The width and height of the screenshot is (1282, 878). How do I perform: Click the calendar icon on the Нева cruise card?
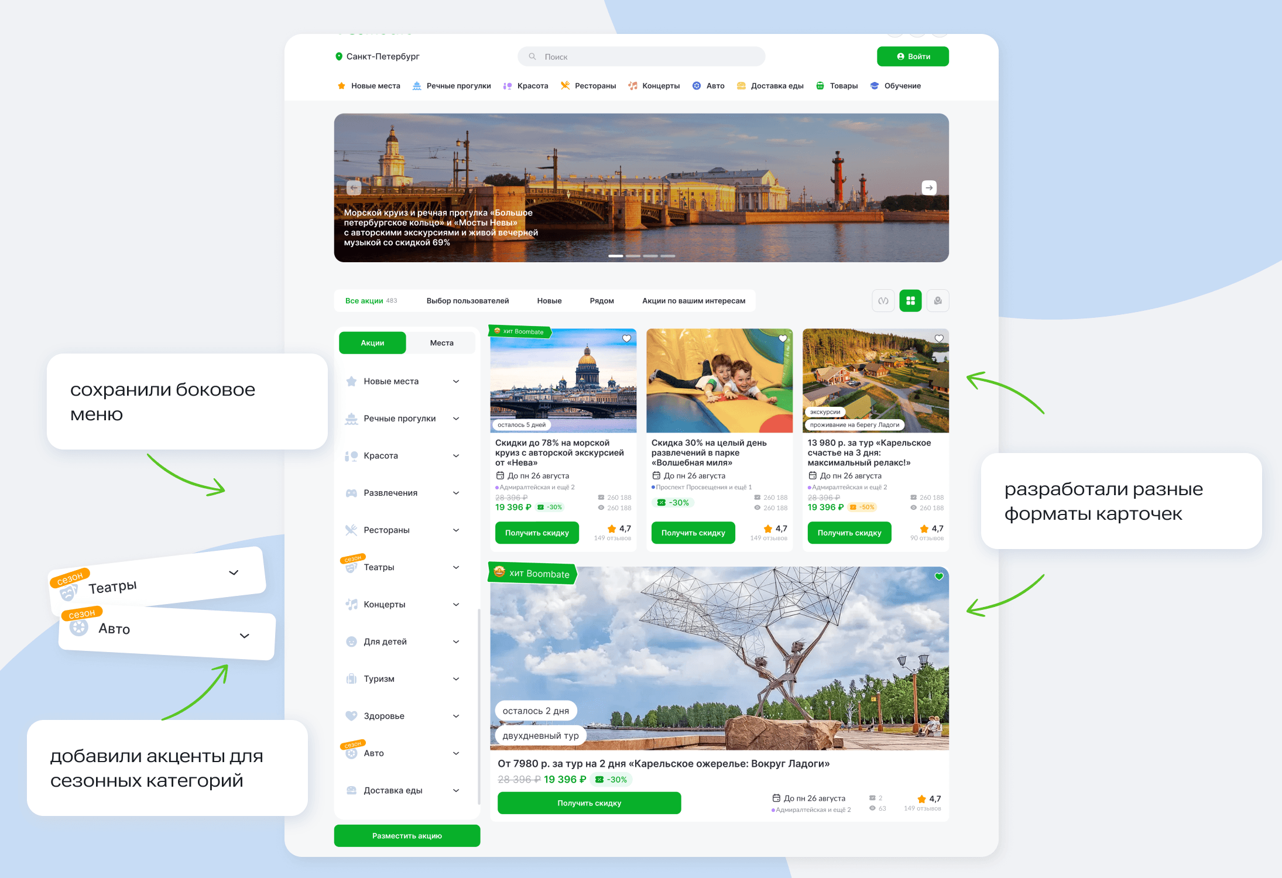coord(500,475)
